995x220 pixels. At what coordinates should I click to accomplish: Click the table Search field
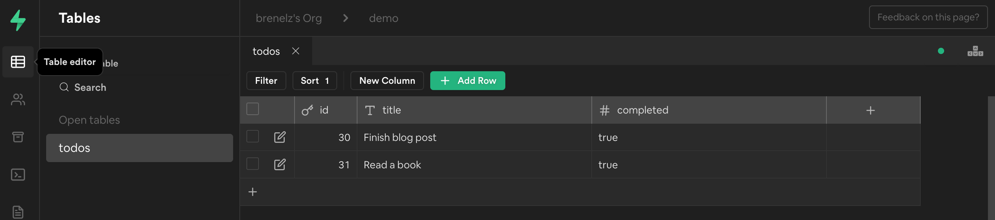pyautogui.click(x=90, y=87)
